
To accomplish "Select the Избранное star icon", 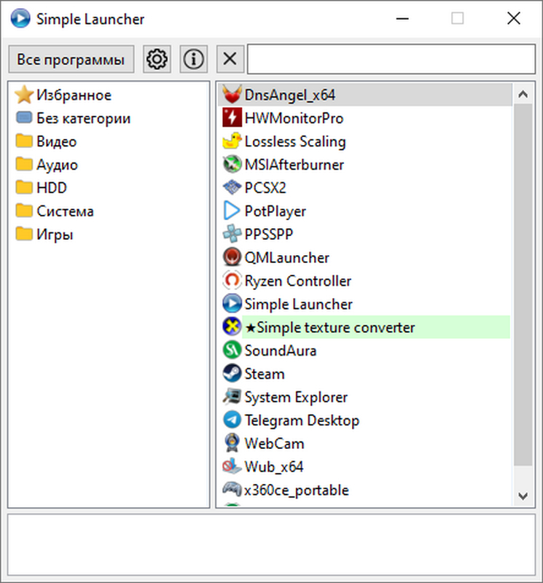I will [24, 95].
